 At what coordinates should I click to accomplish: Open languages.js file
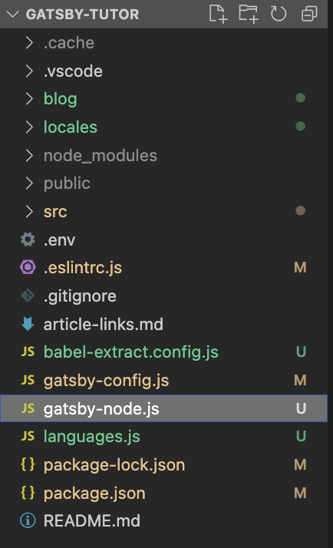[x=91, y=437]
